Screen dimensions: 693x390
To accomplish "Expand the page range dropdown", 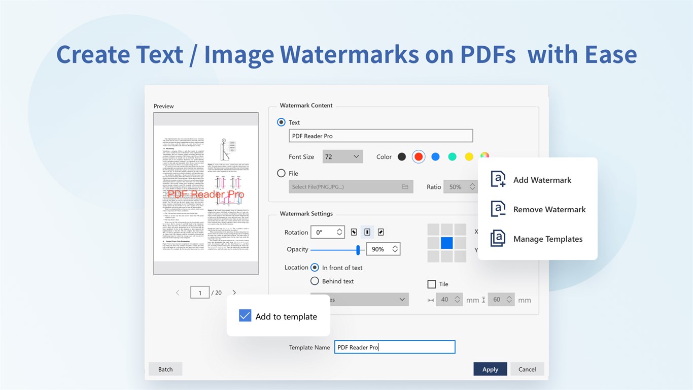I will coord(360,300).
